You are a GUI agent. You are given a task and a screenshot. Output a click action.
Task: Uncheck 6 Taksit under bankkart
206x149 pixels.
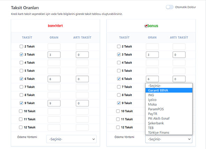[x=21, y=79]
